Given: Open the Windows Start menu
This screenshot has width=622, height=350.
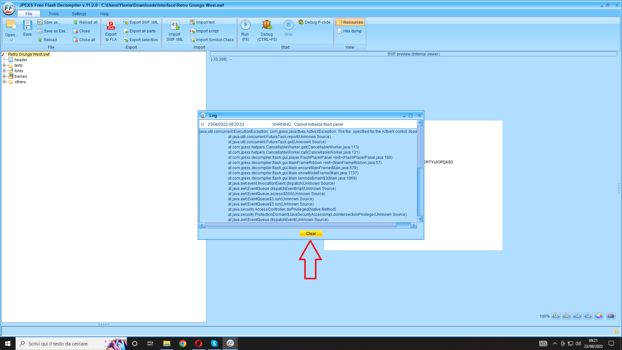Looking at the screenshot, I should [x=8, y=344].
